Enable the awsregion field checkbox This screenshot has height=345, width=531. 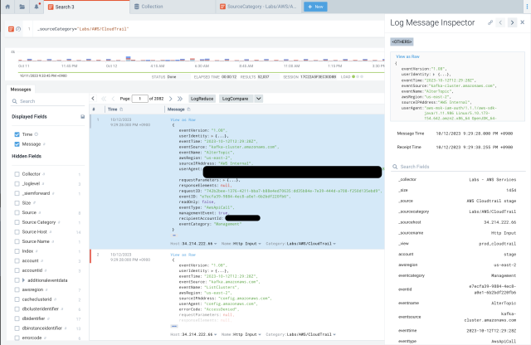tap(17, 289)
